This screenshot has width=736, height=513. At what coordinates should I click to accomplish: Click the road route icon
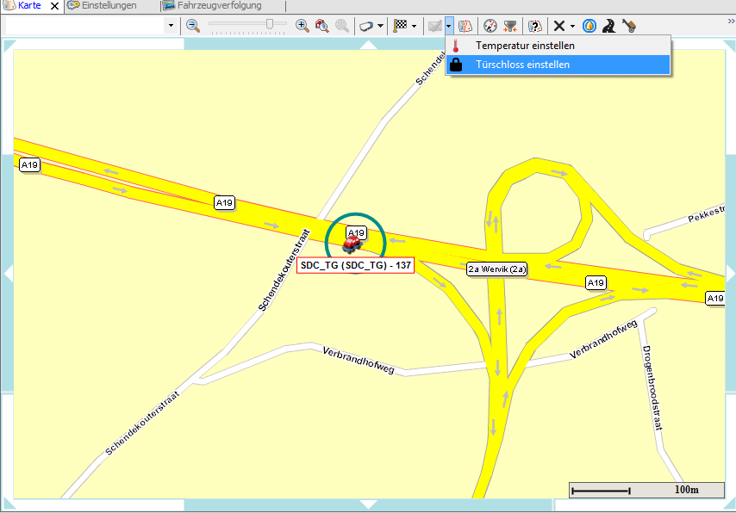[609, 26]
